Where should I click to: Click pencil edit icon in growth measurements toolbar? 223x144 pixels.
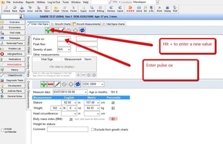pos(57,84)
